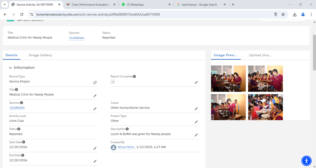316x168 pixels.
Task: Click Nimal Peiris avatar icon
Action: tap(114, 147)
